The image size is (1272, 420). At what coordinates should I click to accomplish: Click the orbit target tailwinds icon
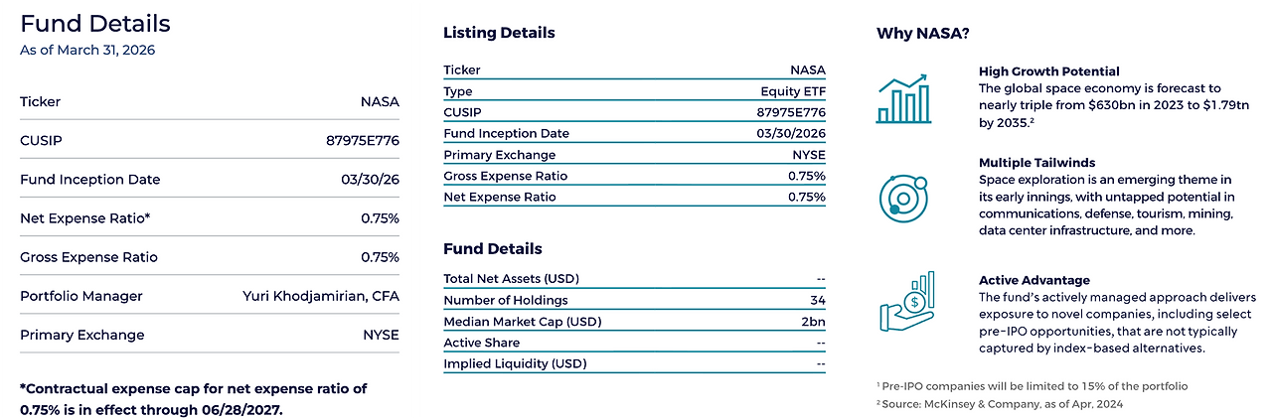902,197
